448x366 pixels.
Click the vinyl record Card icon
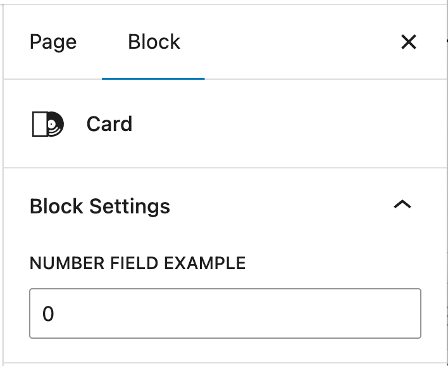click(48, 124)
